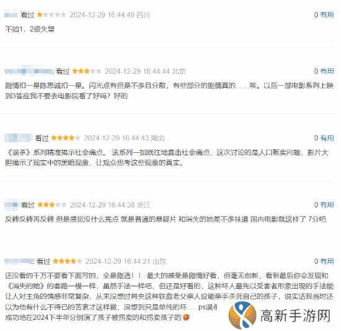The image size is (341, 331).
Task: Open the blurred username of Beijing reviewer
Action: coord(29,70)
